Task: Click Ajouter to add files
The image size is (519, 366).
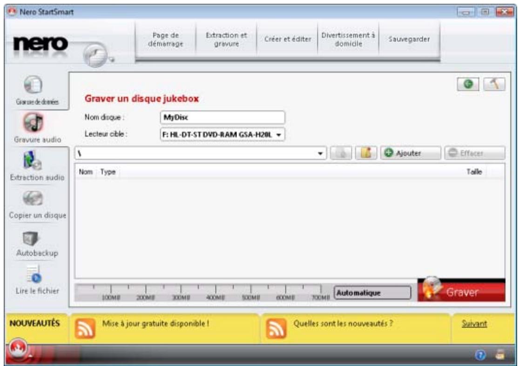Action: click(411, 153)
